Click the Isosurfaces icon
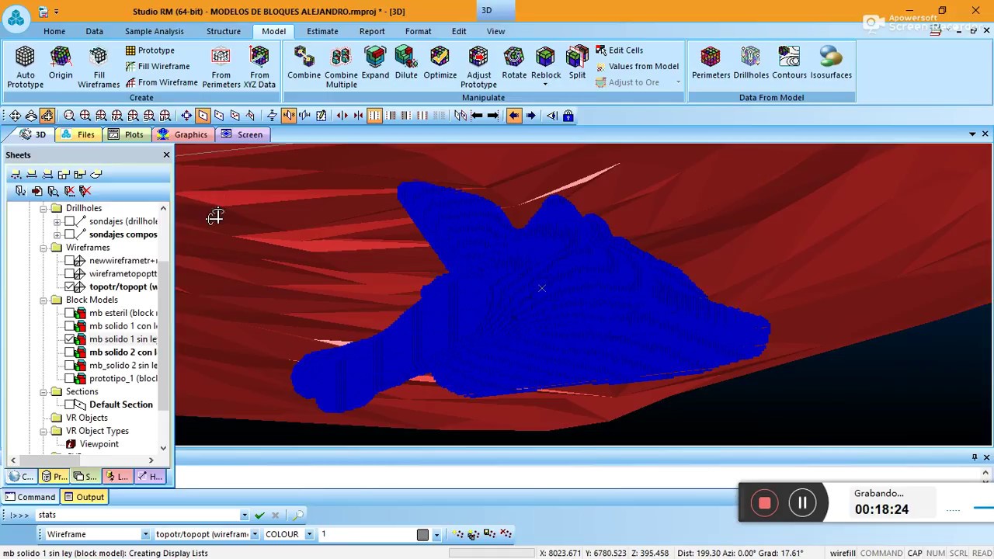 click(831, 62)
